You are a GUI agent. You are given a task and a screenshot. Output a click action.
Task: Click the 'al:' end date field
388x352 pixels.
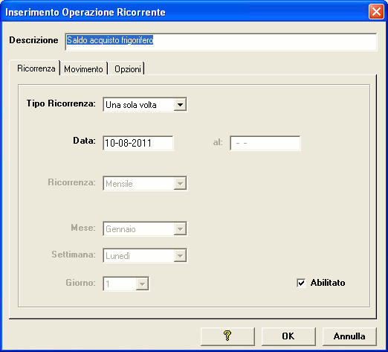(265, 143)
